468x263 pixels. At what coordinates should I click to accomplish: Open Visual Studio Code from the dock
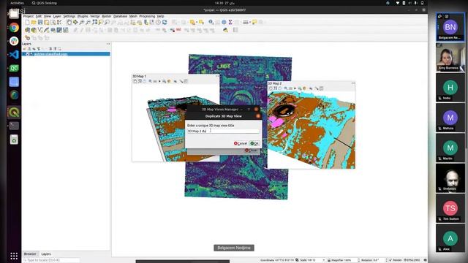(14, 55)
